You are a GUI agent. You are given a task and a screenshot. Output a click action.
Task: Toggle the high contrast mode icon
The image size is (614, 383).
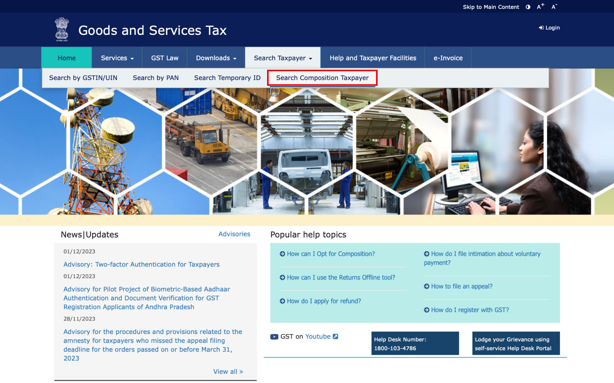pos(528,7)
